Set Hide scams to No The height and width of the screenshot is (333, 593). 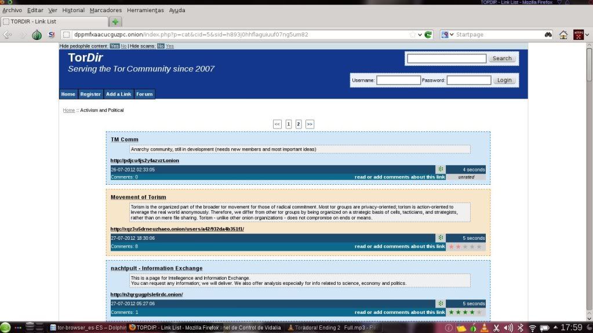tap(161, 46)
